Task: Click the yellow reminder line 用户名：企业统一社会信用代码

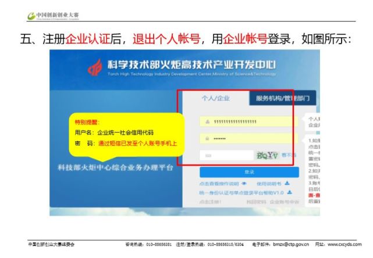Action: (114, 132)
